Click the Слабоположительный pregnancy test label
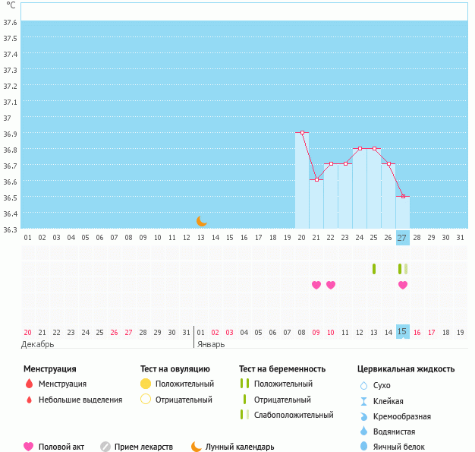The width and height of the screenshot is (475, 452). click(294, 415)
